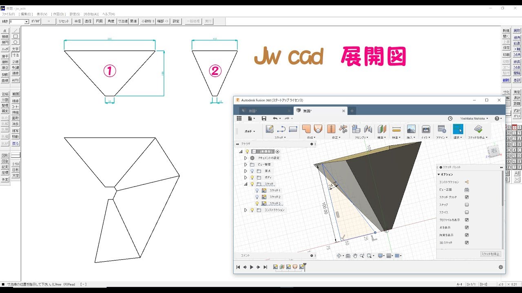Click the Insert image icon in Fusion 360 挿入 group
Image resolution: width=522 pixels, height=293 pixels.
[x=411, y=129]
